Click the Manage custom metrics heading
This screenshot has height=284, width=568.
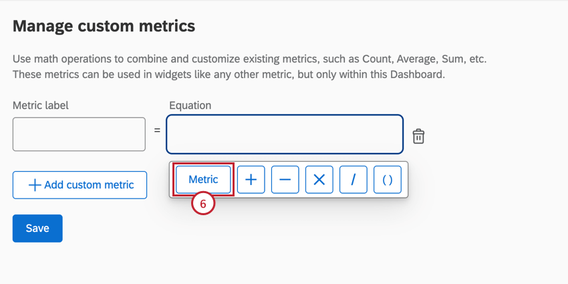click(104, 27)
